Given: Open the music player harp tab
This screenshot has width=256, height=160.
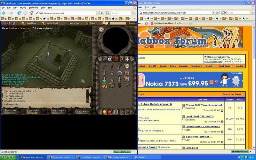Looking at the screenshot, I should [x=132, y=112].
